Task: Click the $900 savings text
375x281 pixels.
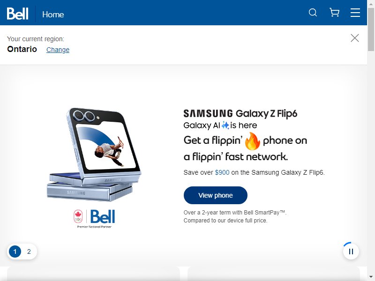Action: coord(222,172)
